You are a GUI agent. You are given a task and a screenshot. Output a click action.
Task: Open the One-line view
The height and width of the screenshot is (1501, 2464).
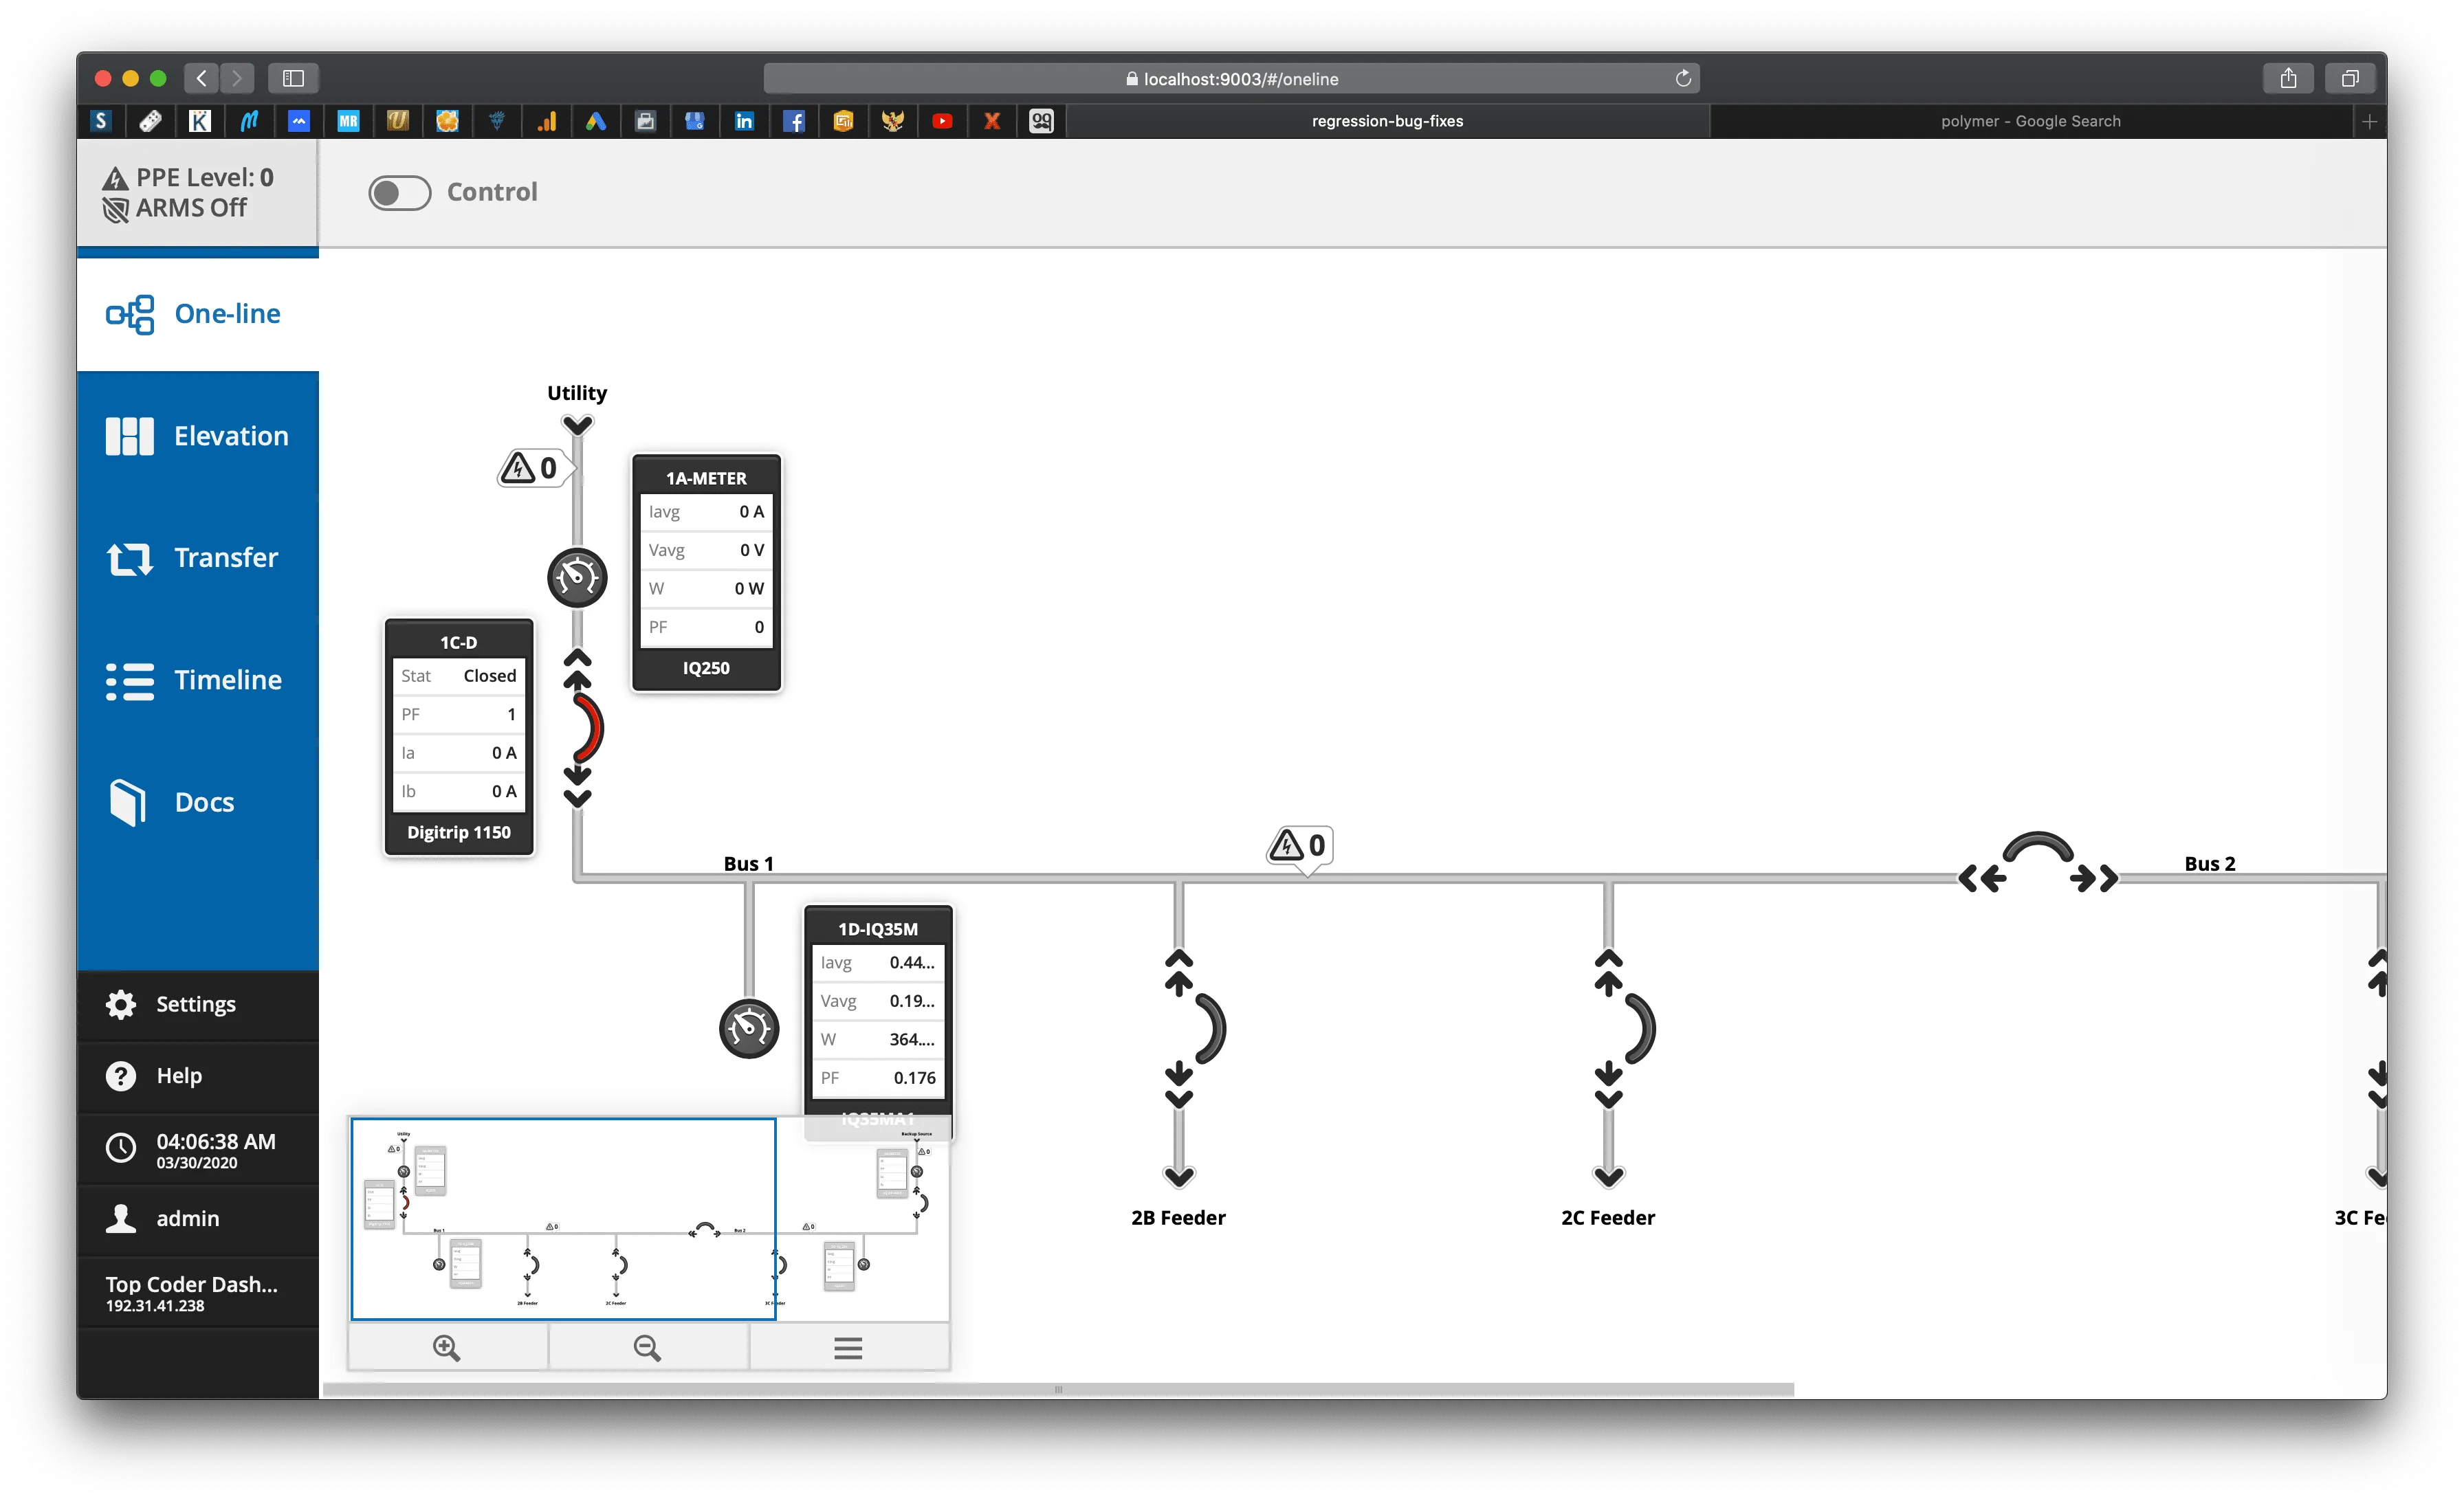198,314
